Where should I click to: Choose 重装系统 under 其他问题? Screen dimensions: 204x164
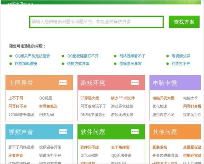coord(160,147)
